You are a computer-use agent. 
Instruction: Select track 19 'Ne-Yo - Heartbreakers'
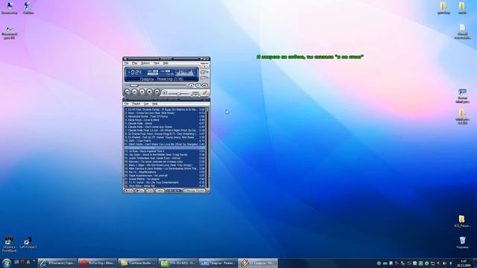[165, 172]
